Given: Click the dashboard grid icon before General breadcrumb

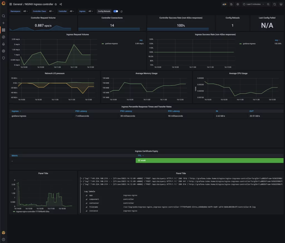Looking at the screenshot, I should click(11, 4).
